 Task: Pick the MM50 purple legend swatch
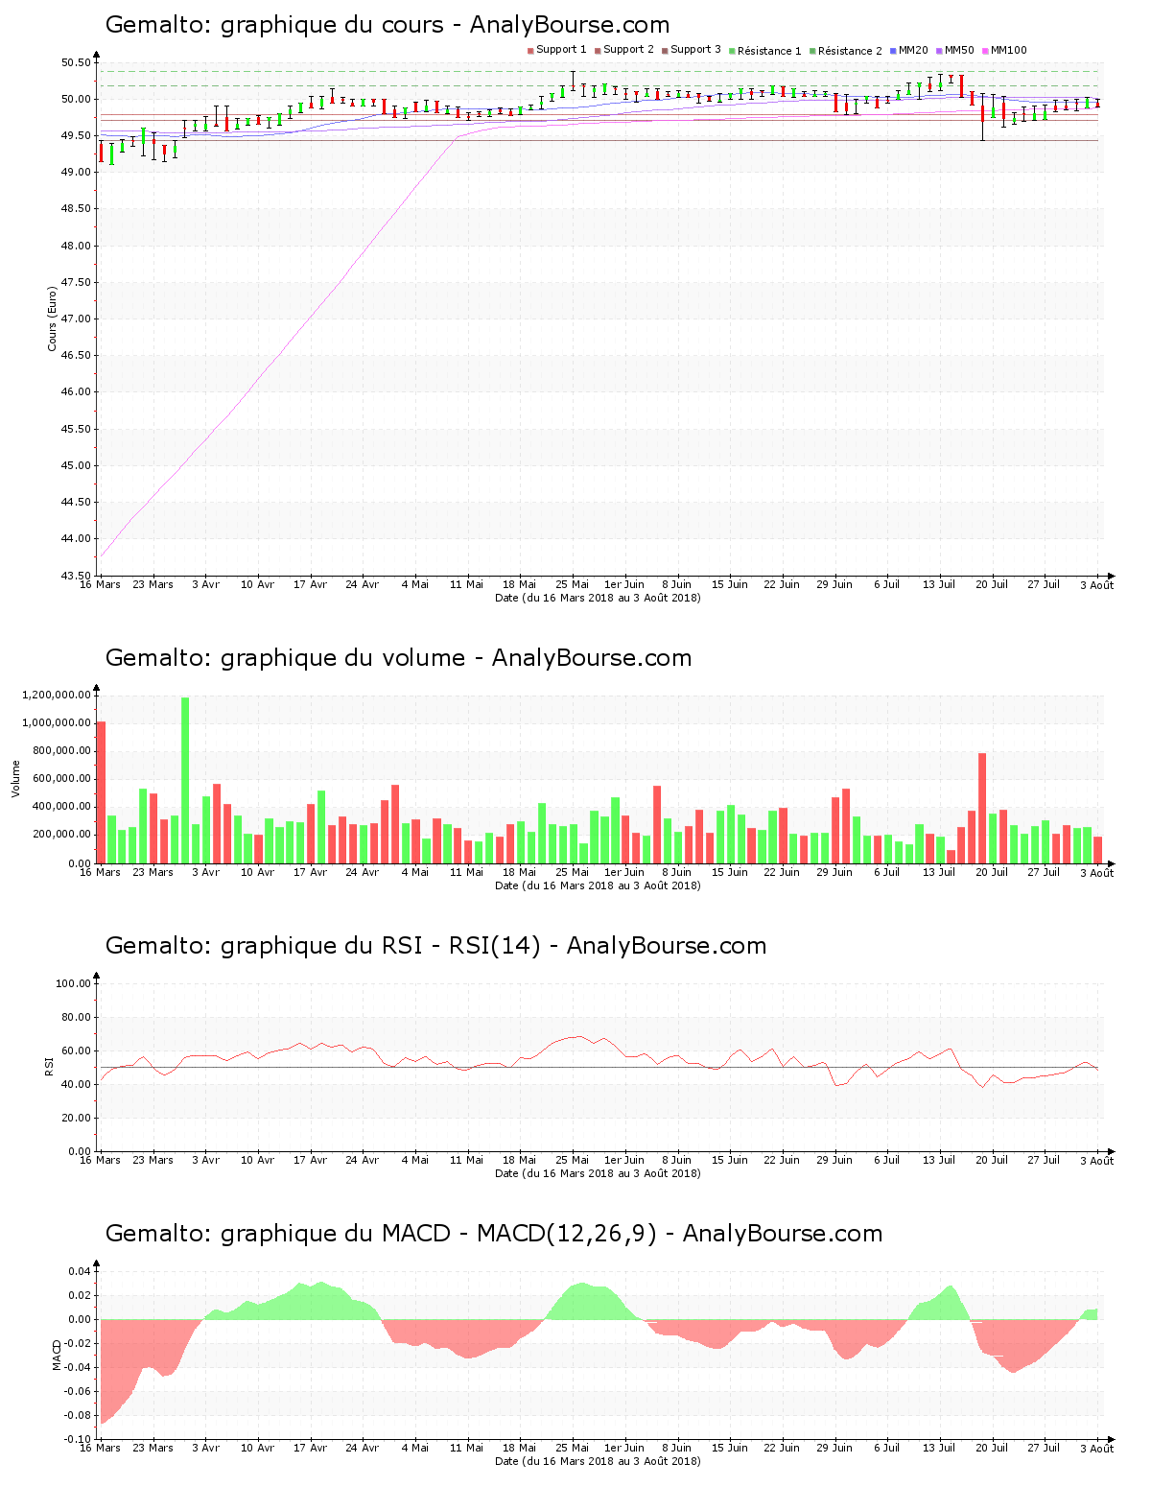[x=940, y=51]
